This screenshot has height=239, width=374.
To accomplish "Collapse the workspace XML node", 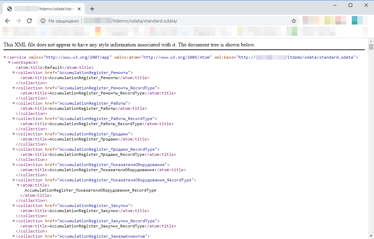I will coord(9,62).
